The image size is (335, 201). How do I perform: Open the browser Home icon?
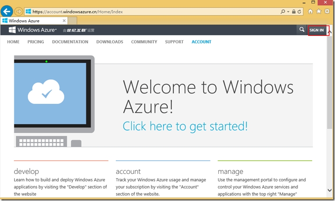[310, 11]
